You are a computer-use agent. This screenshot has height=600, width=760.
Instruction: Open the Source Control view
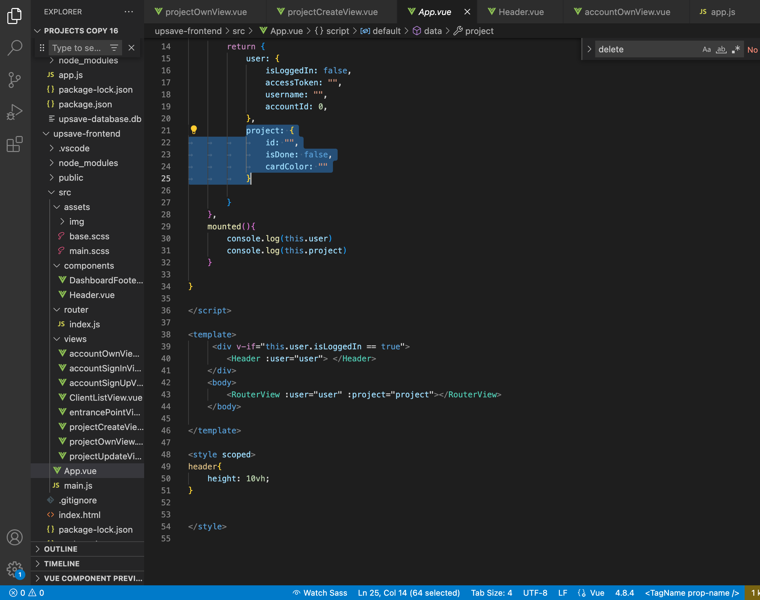tap(14, 80)
